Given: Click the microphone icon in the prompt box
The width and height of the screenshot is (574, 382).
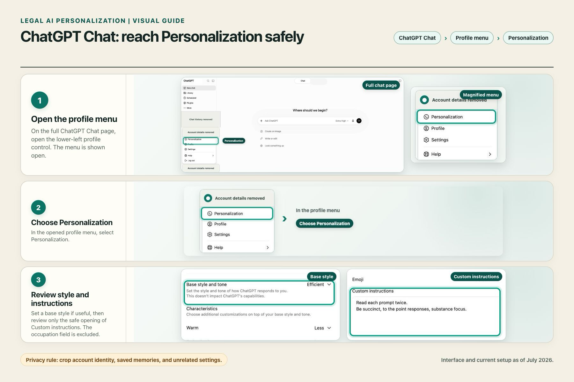Looking at the screenshot, I should [353, 121].
